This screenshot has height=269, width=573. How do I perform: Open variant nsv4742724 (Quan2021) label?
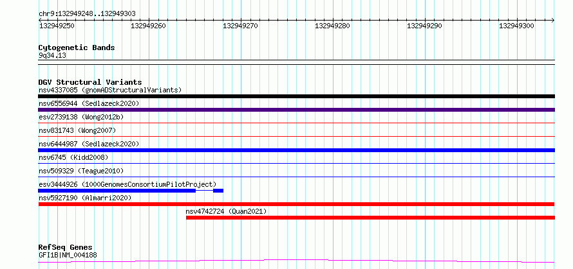(226, 211)
